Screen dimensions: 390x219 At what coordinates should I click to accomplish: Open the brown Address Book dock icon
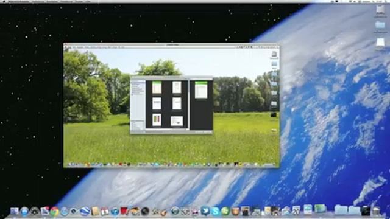(95, 211)
